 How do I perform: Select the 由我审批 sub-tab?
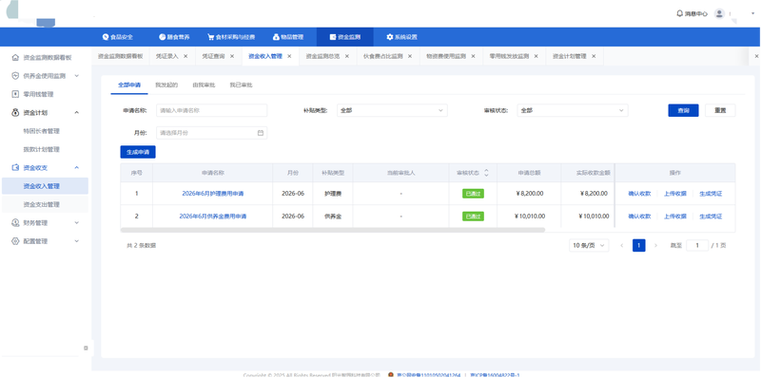[x=204, y=85]
